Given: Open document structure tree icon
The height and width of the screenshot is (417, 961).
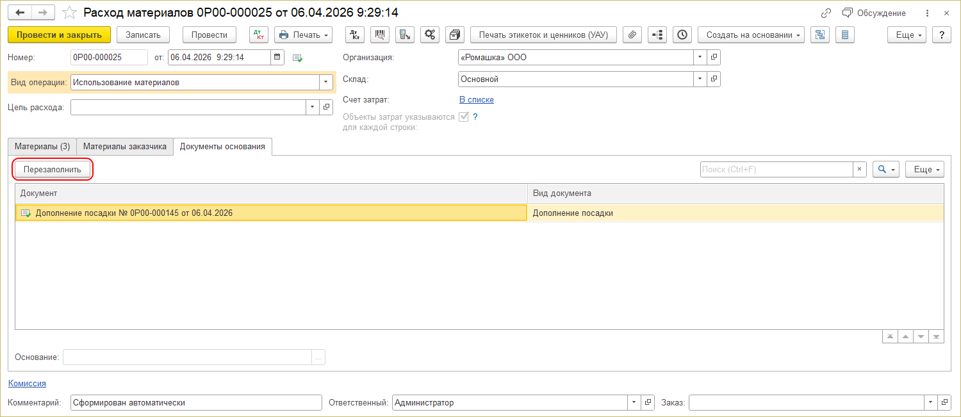Looking at the screenshot, I should tap(657, 35).
